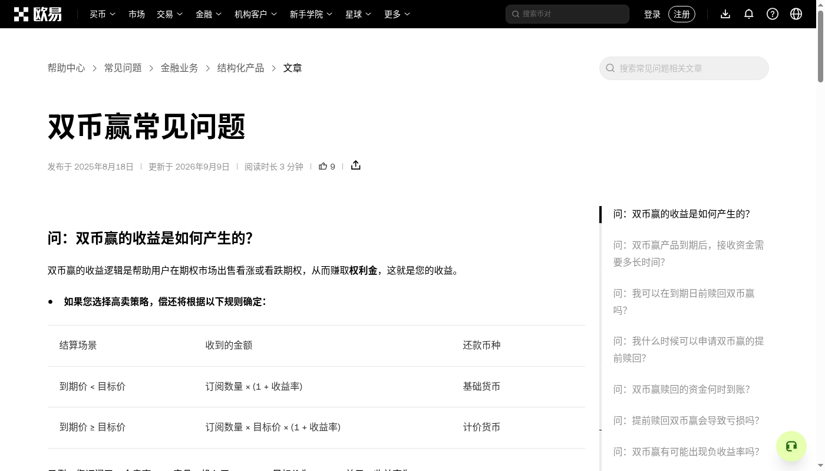Screen dimensions: 825x471
Task: Focus the 搜索常见问题相关文章 search field
Action: coord(684,68)
